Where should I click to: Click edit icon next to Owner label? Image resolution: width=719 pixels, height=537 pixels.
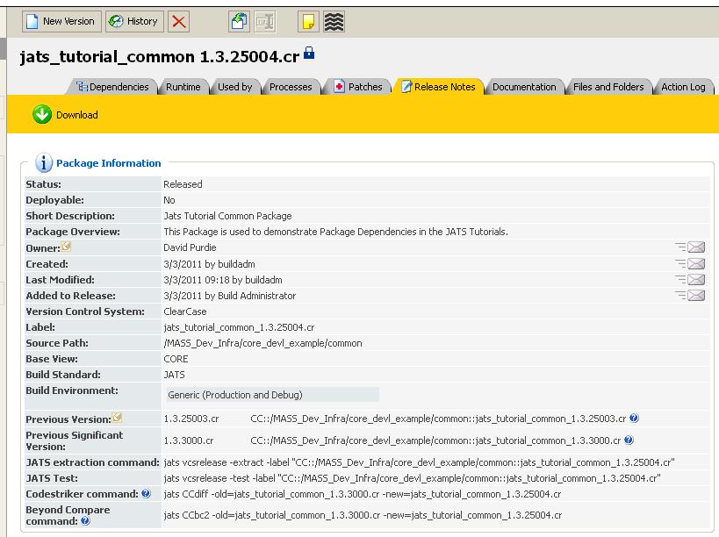[66, 247]
